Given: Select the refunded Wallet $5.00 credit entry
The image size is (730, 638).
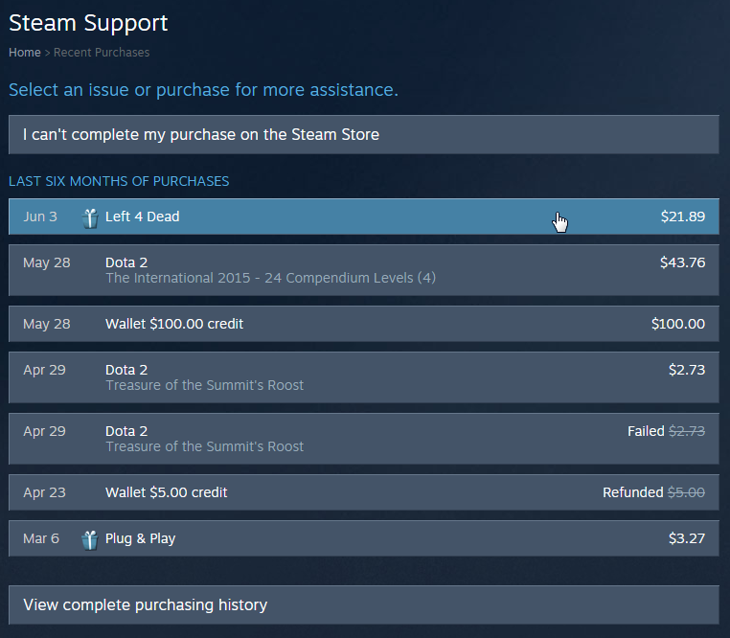Looking at the screenshot, I should [167, 493].
